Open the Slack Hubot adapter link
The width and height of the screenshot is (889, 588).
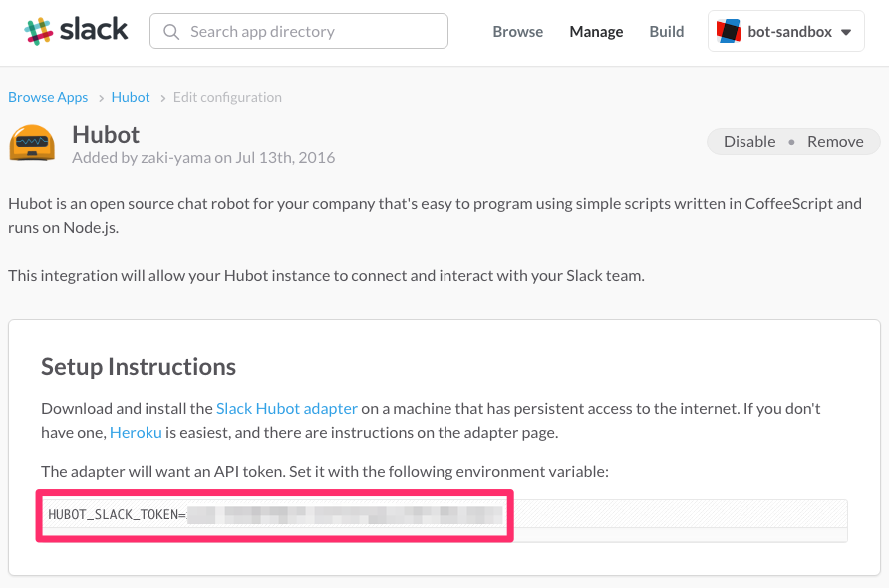pyautogui.click(x=287, y=409)
